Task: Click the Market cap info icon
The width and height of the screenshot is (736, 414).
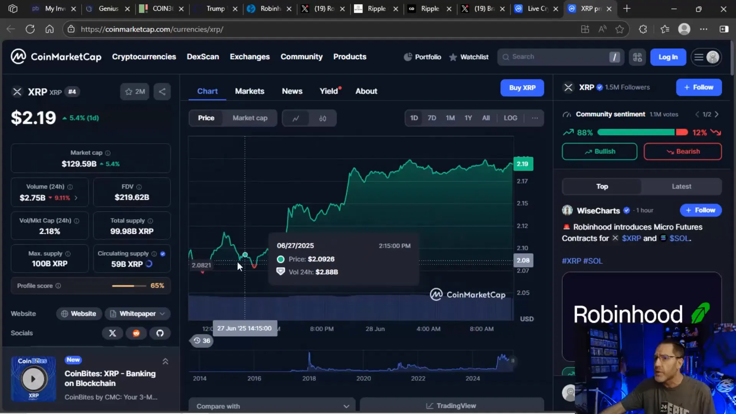Action: coord(108,153)
